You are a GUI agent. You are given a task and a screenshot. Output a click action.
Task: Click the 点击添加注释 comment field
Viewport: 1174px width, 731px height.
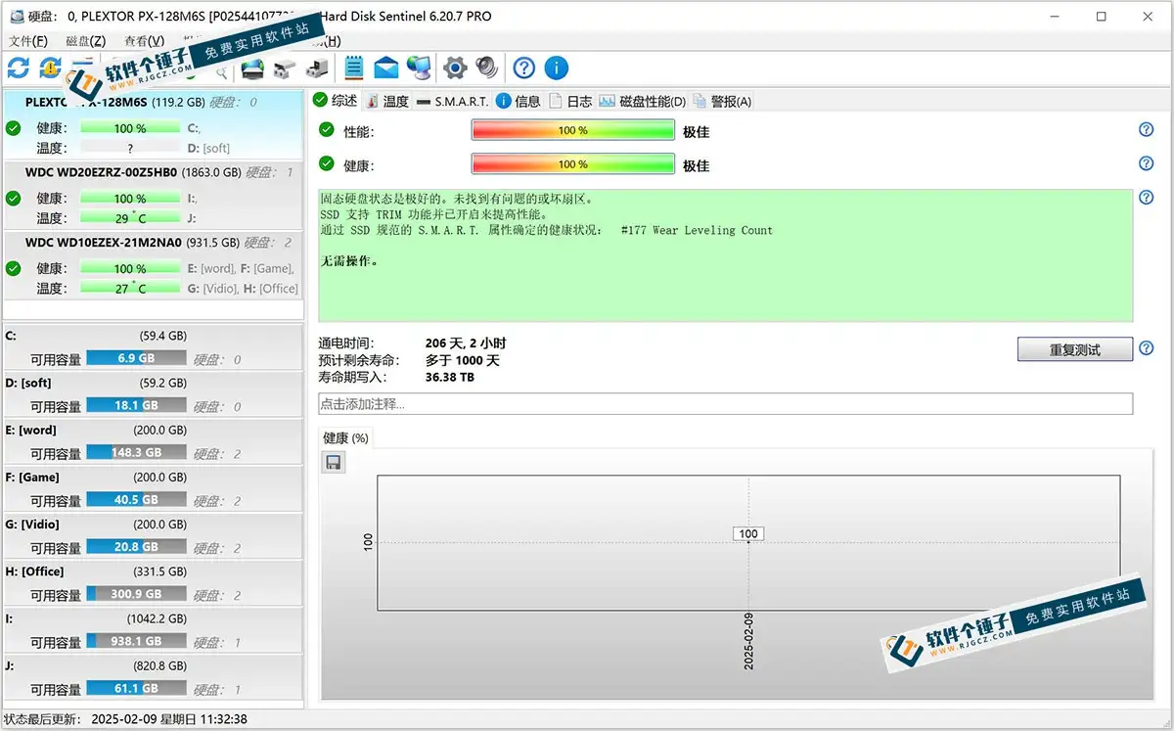[725, 404]
